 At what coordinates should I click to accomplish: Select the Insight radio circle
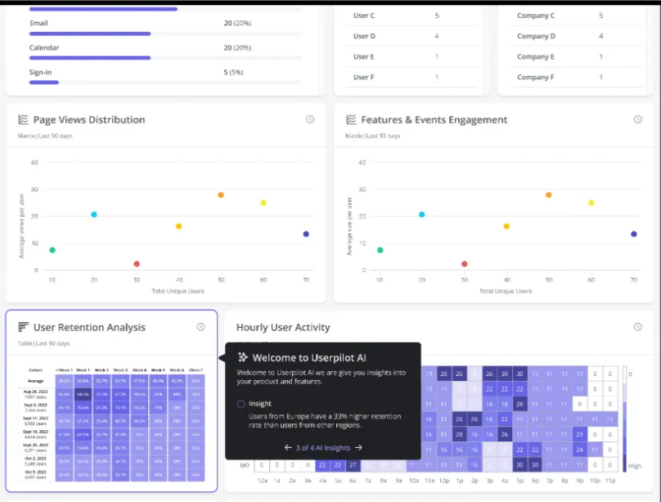(241, 404)
